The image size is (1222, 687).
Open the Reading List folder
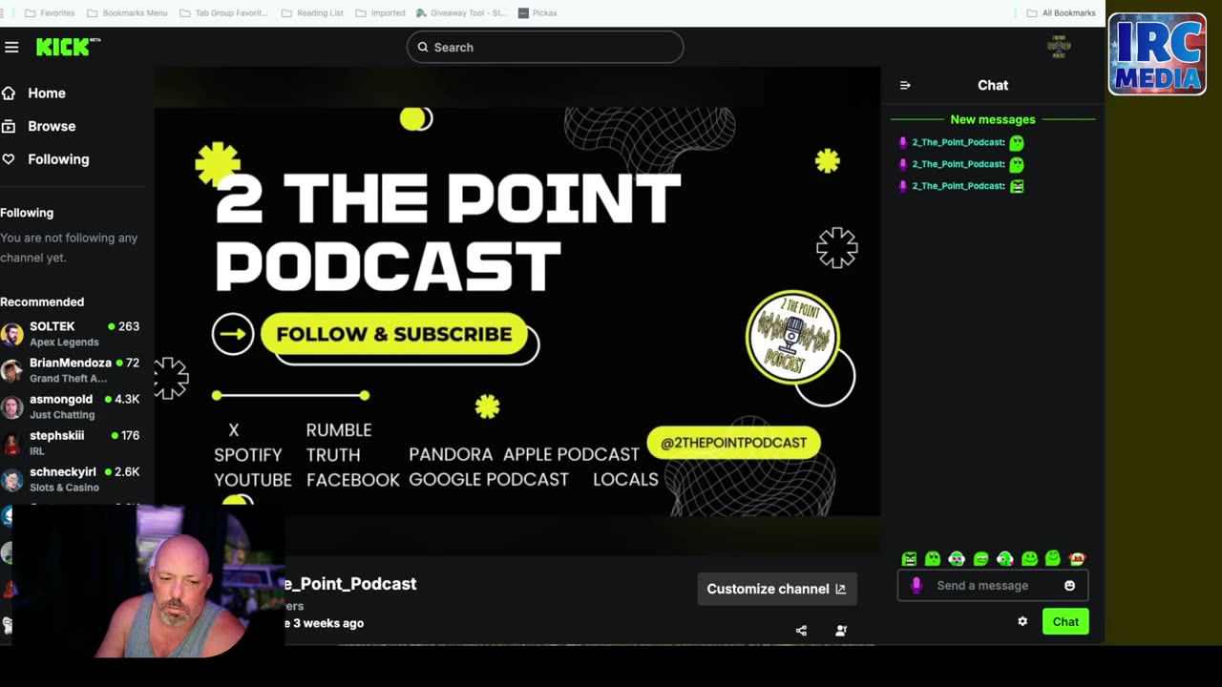[x=313, y=13]
